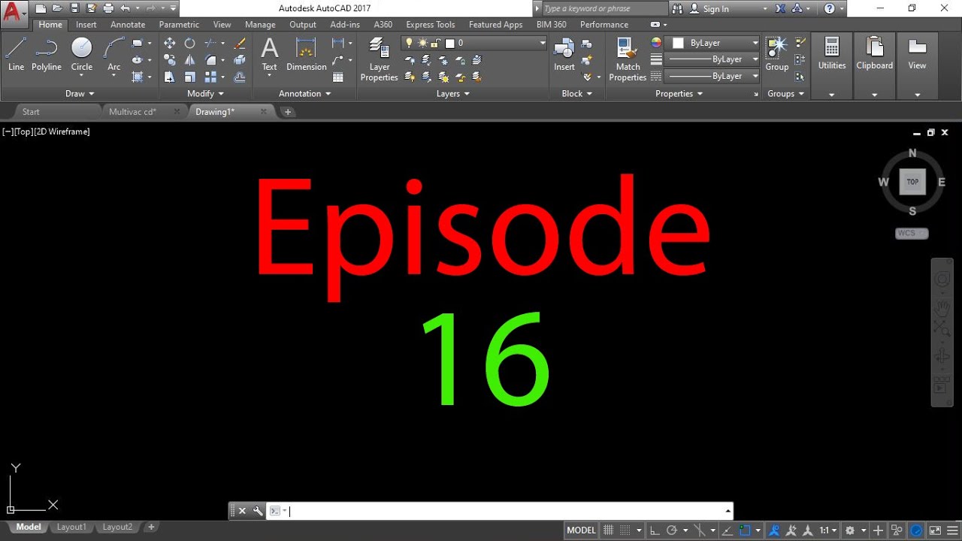Click the Insert block icon
Viewport: 962px width, 541px height.
564,54
